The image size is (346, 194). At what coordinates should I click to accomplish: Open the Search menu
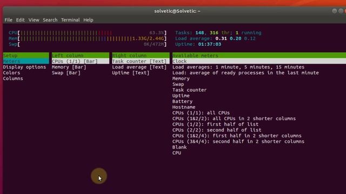tap(50, 20)
